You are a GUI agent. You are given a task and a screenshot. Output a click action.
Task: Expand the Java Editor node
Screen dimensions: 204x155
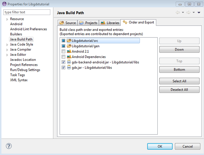[x=7, y=55]
